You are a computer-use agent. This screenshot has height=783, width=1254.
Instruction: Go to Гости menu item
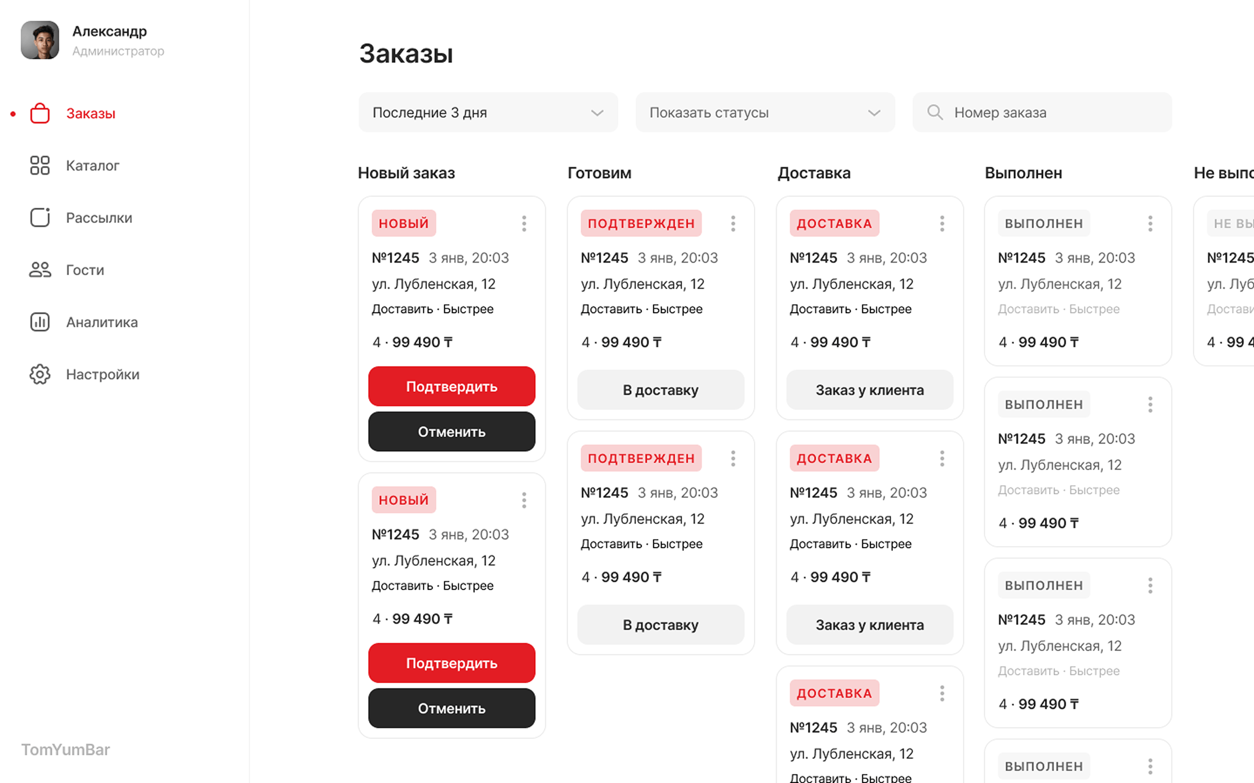click(x=85, y=270)
